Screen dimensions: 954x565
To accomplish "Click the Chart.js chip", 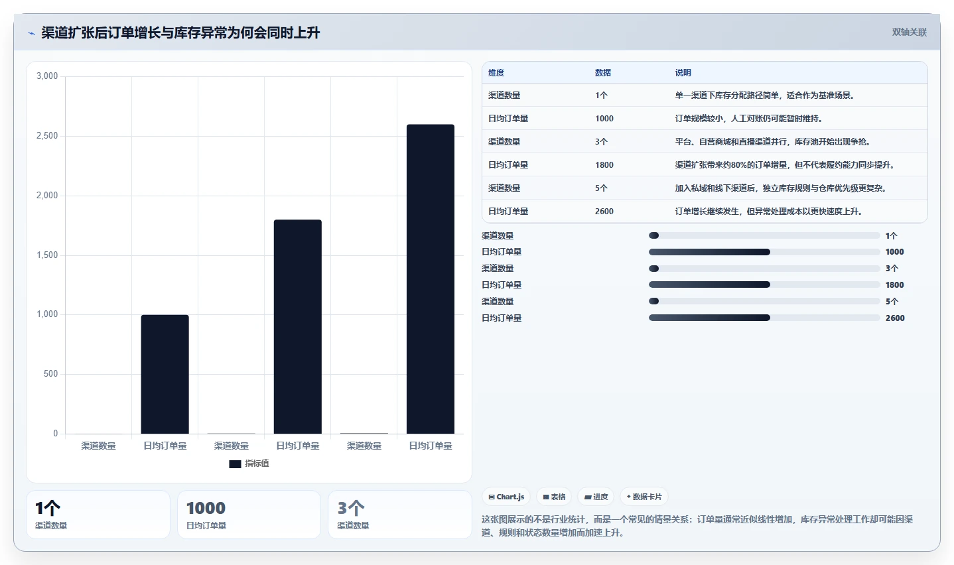I will tap(506, 497).
